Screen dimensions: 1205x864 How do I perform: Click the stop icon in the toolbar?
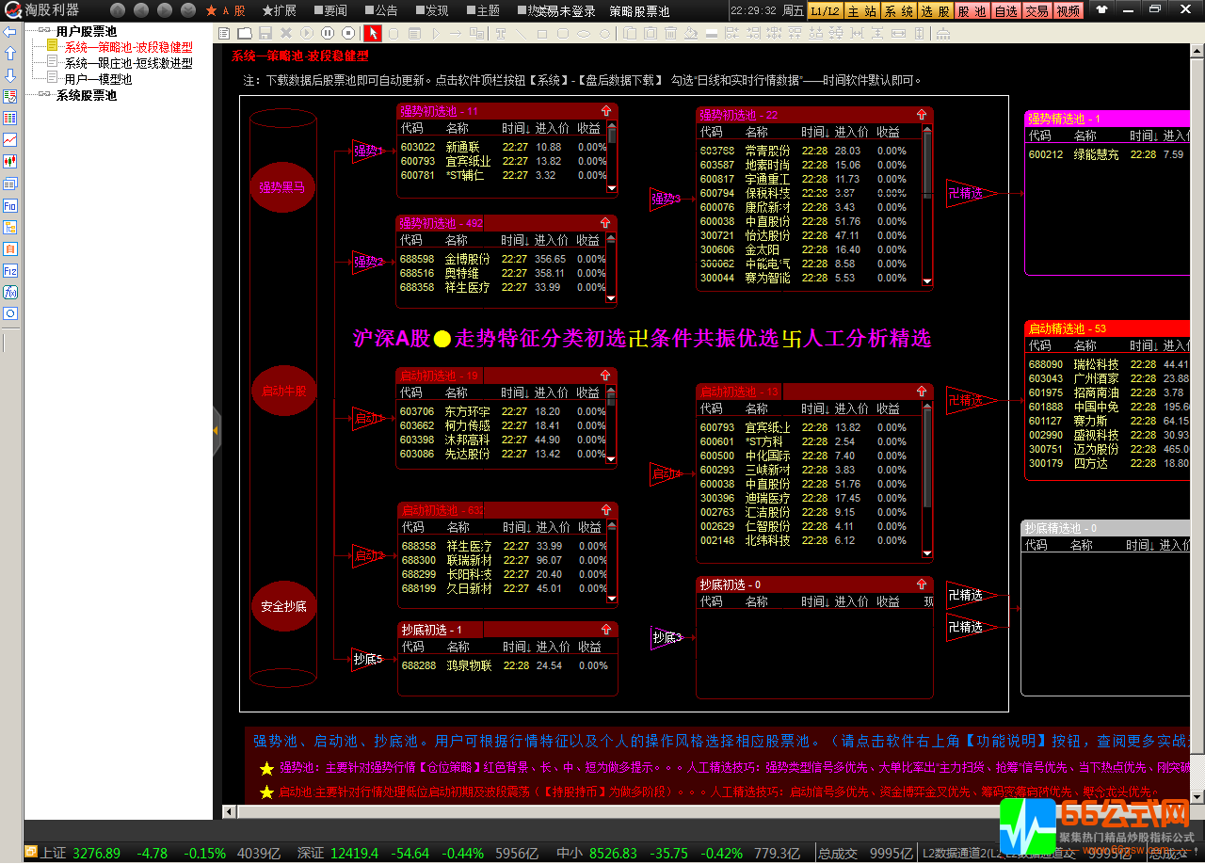(348, 33)
